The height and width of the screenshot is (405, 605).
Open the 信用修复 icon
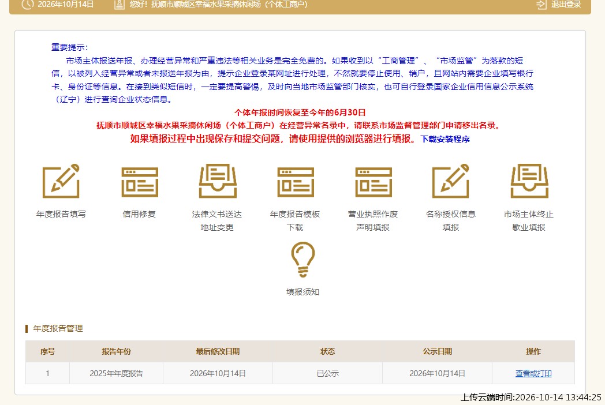coord(140,182)
